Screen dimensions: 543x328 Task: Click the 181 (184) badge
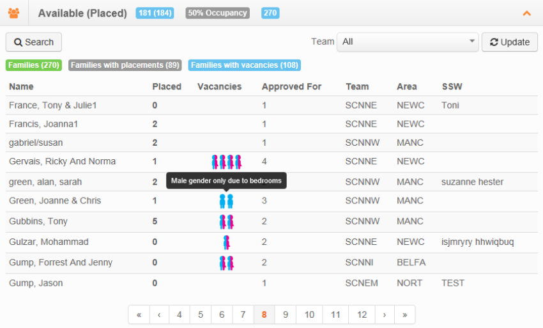[155, 13]
